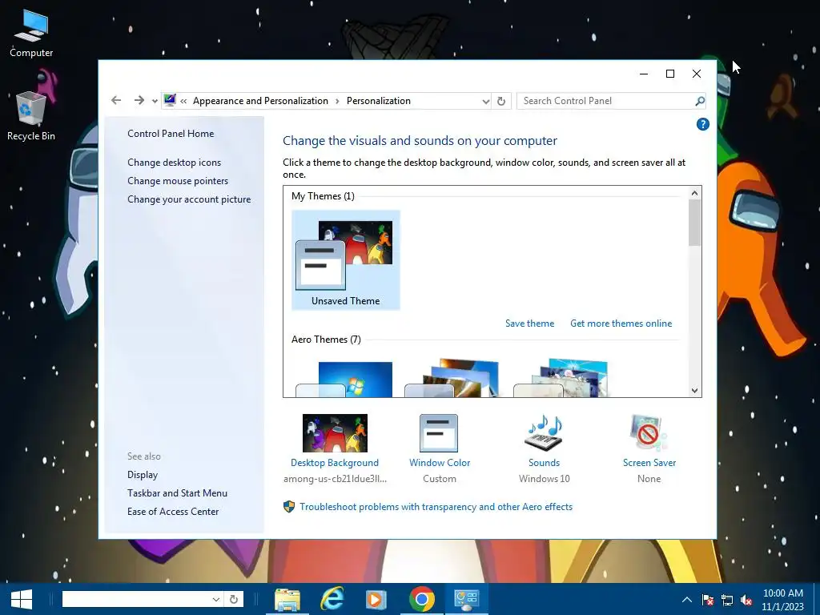Maximize the Personalization window
This screenshot has height=615, width=820.
670,74
